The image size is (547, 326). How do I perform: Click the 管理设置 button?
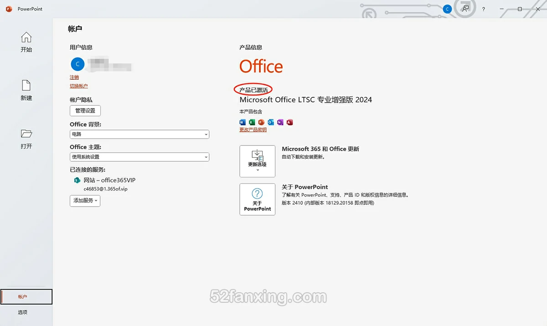(85, 111)
